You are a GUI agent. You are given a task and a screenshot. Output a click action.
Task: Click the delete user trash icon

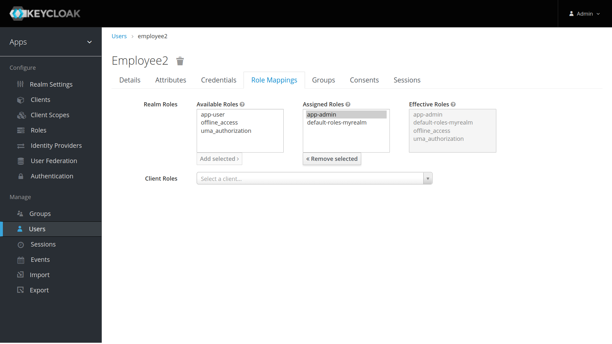(180, 61)
